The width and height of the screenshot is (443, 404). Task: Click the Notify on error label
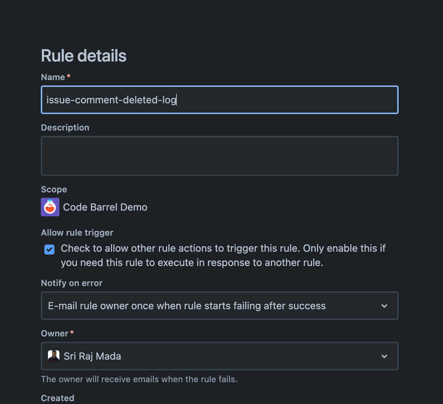[x=72, y=283]
